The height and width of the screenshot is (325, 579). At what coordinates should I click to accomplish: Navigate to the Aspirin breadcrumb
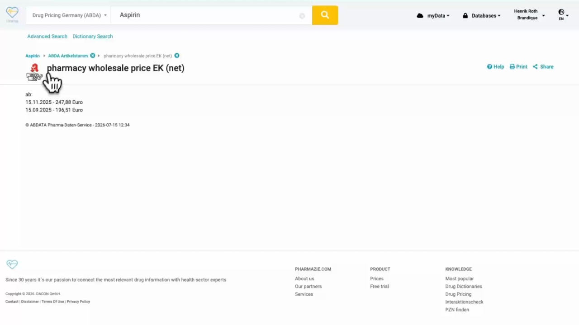33,56
